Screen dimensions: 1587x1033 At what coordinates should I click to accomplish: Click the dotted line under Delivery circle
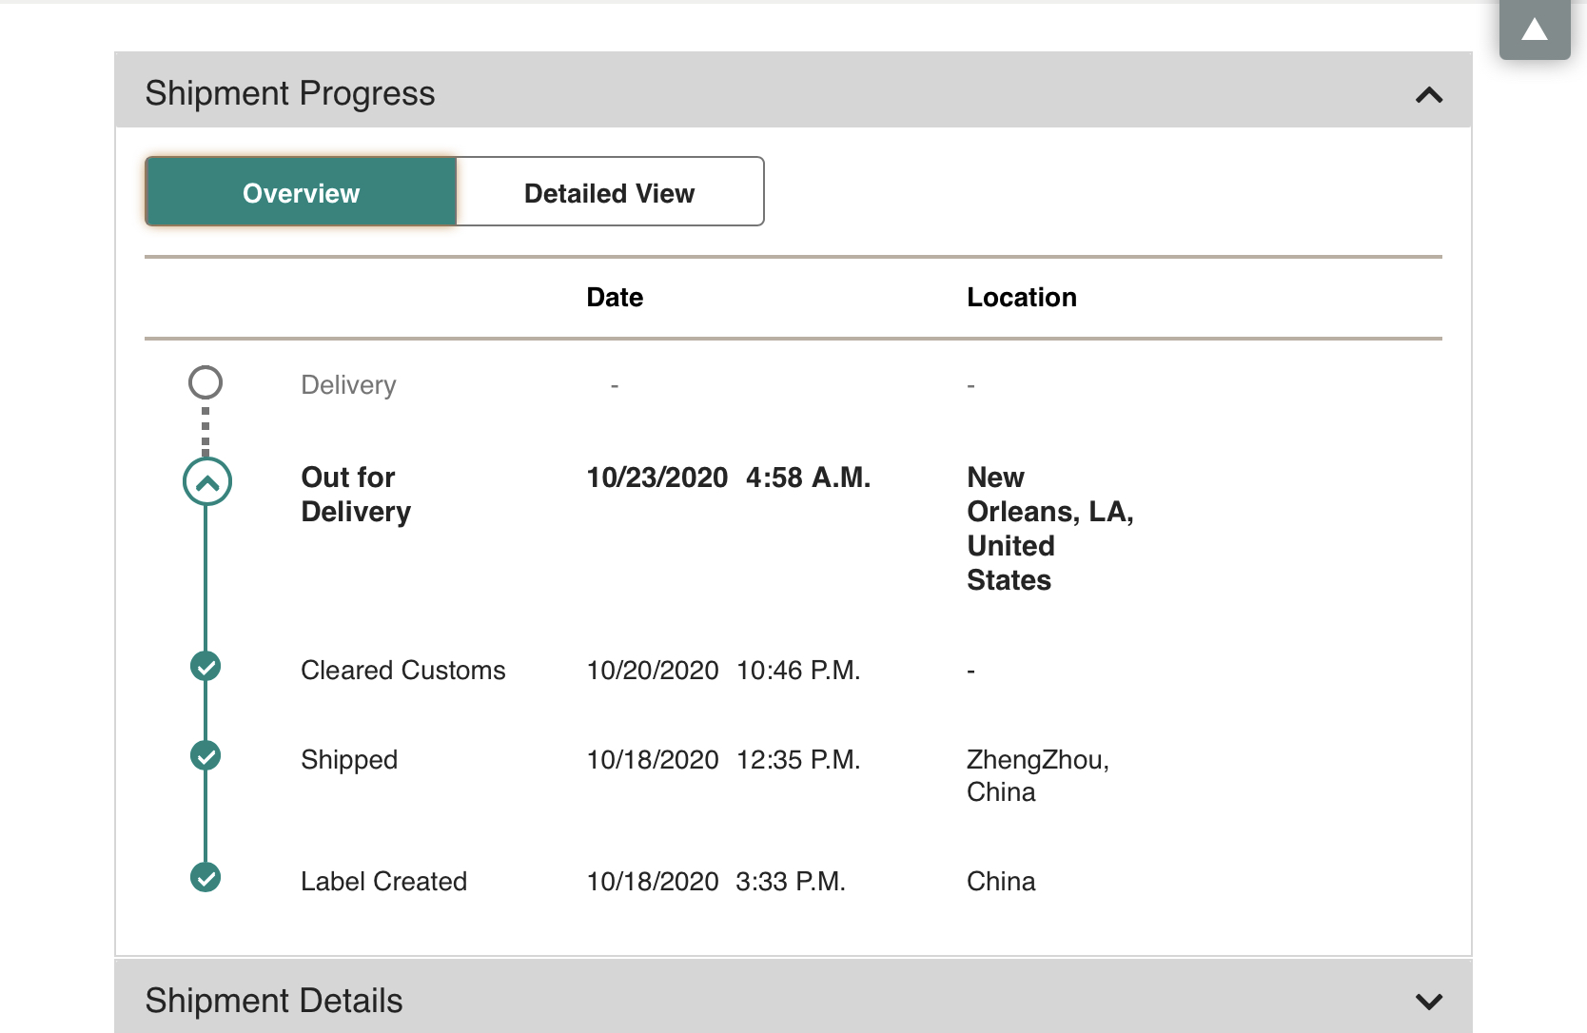(206, 429)
